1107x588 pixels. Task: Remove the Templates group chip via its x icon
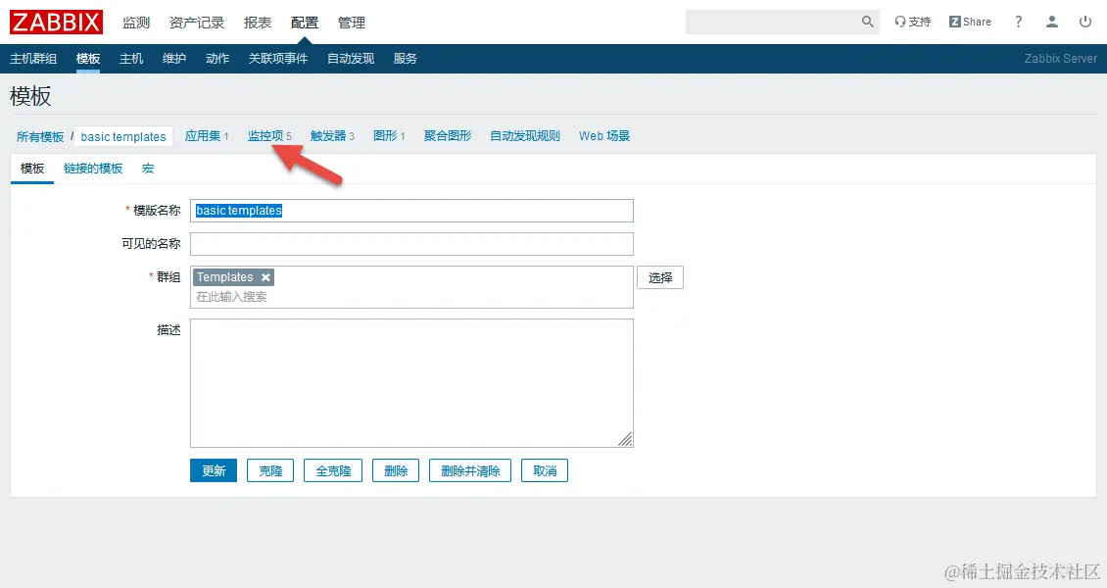tap(265, 276)
